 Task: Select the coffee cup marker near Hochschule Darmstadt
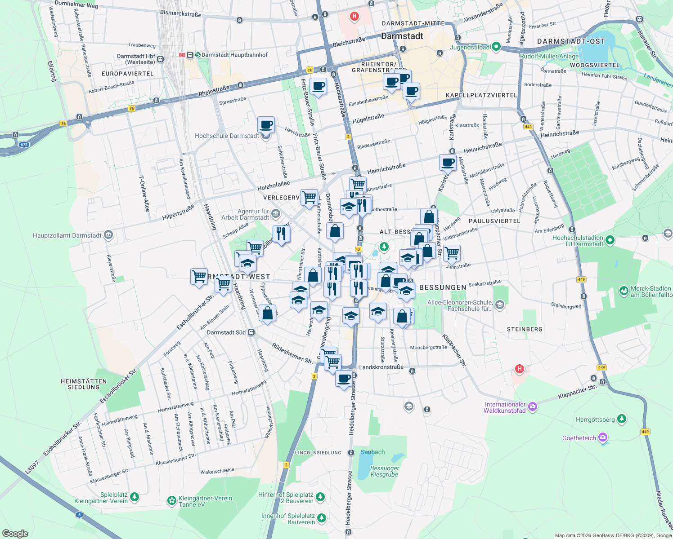coord(266,125)
